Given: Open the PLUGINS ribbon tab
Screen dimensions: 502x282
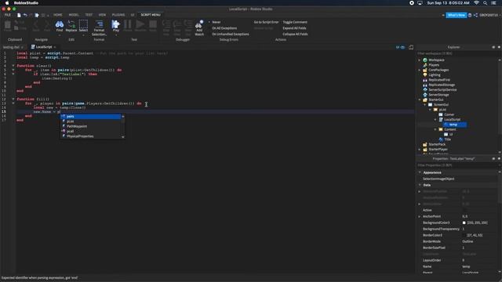Looking at the screenshot, I should [118, 15].
